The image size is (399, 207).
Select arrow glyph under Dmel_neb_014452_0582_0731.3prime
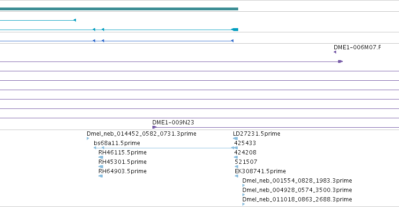[x=88, y=138]
